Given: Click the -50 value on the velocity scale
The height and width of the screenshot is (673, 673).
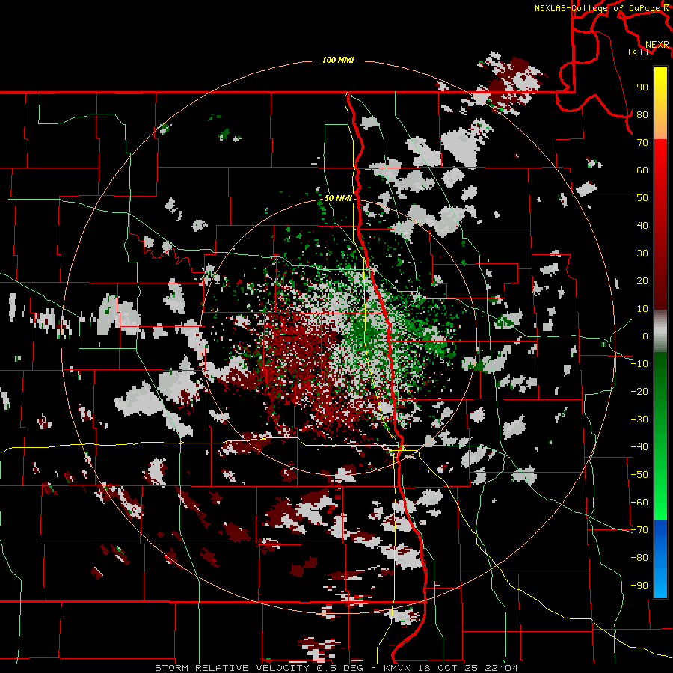Looking at the screenshot, I should [639, 475].
